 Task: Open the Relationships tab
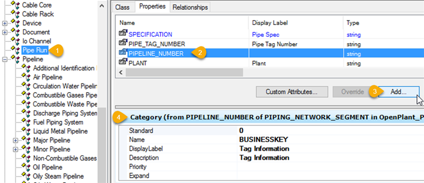190,7
